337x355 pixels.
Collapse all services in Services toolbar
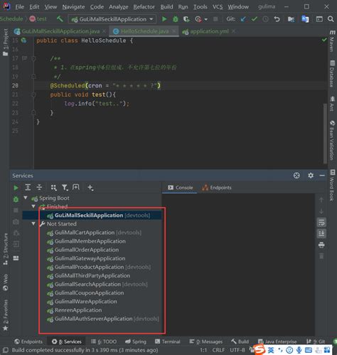pyautogui.click(x=39, y=188)
